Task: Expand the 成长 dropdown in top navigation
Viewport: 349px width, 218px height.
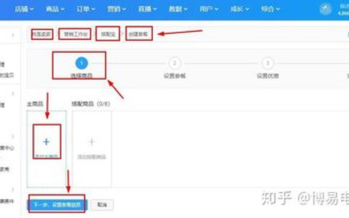Action: (240, 9)
